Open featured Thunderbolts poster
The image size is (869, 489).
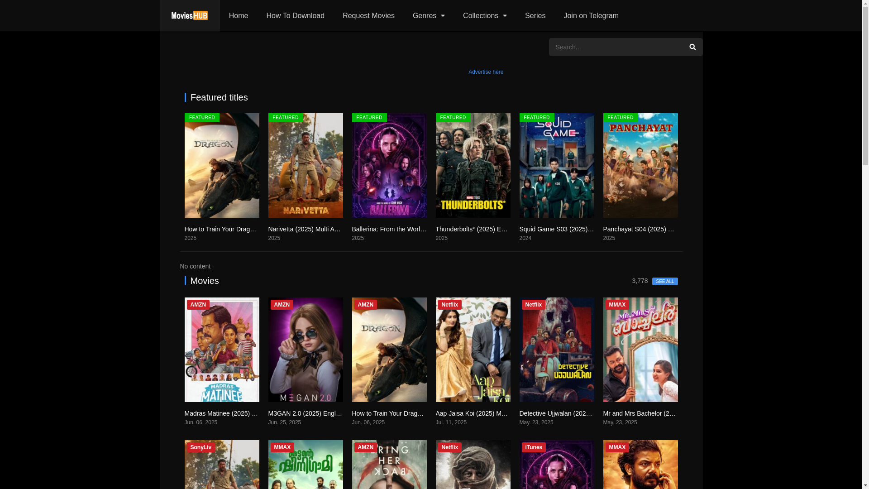473,165
